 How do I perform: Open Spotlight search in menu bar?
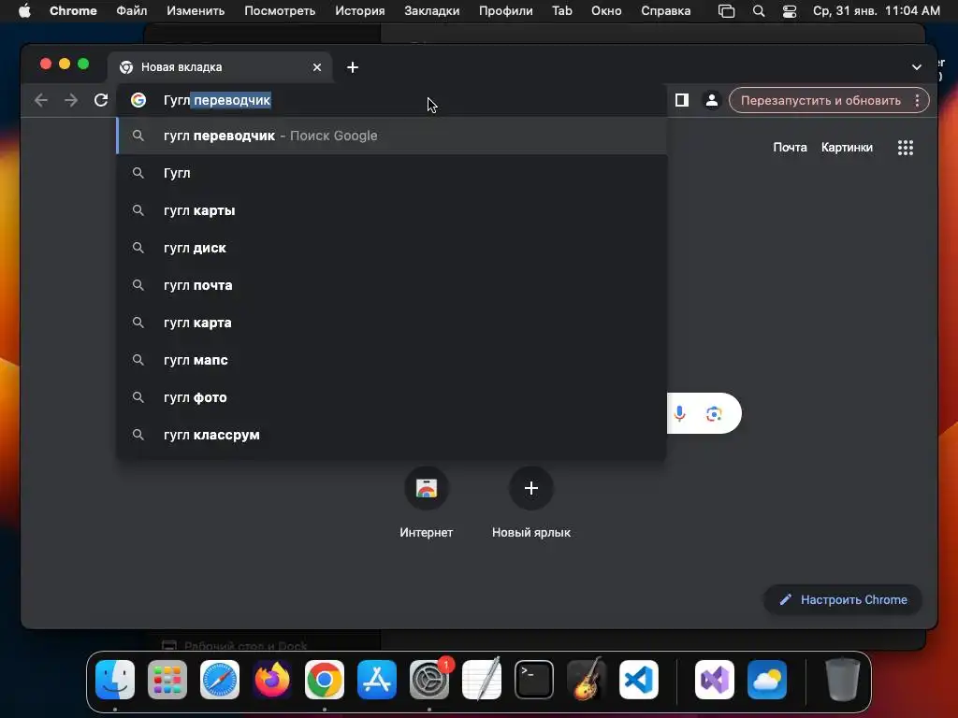point(758,11)
